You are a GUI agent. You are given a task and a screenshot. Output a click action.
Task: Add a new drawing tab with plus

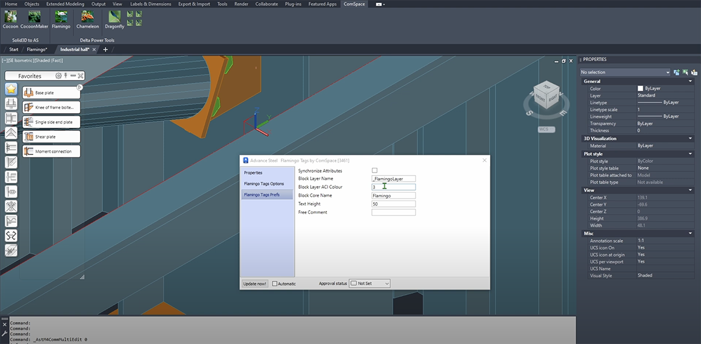[105, 50]
